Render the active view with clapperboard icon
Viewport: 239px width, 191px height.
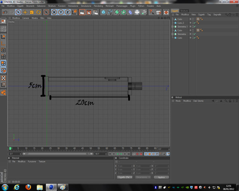[82, 12]
